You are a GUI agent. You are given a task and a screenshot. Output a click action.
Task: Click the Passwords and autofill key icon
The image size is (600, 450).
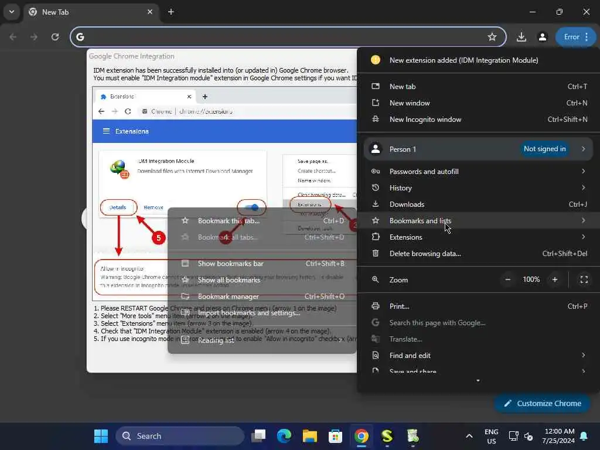click(376, 172)
